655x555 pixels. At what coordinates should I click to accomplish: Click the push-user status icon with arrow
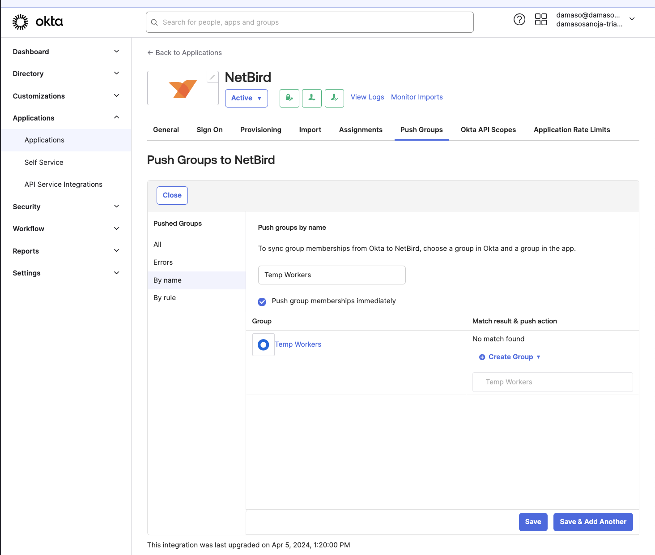[x=312, y=98]
